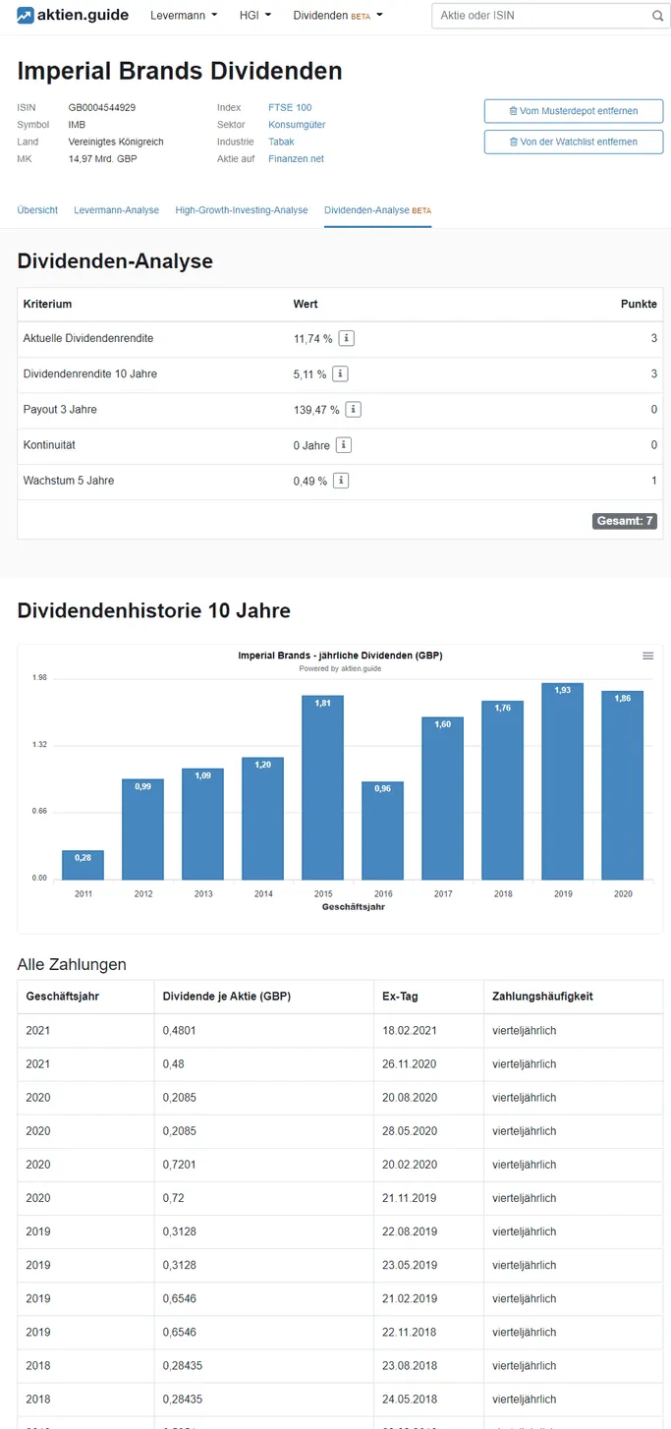Image resolution: width=671 pixels, height=1429 pixels.
Task: Open the Finanzen.net link
Action: (x=296, y=158)
